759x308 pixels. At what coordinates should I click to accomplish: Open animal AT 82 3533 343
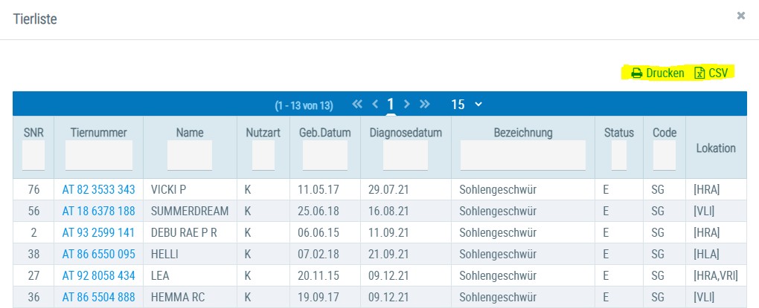click(99, 190)
